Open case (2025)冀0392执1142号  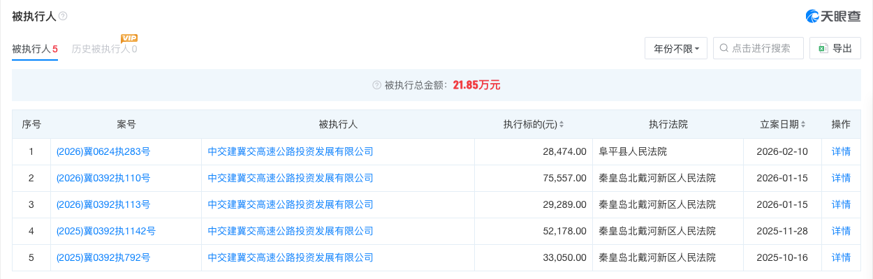click(106, 231)
